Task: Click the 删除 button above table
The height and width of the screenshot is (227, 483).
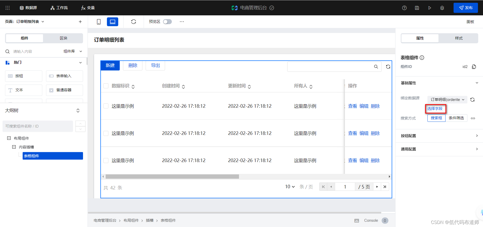Action: point(133,65)
